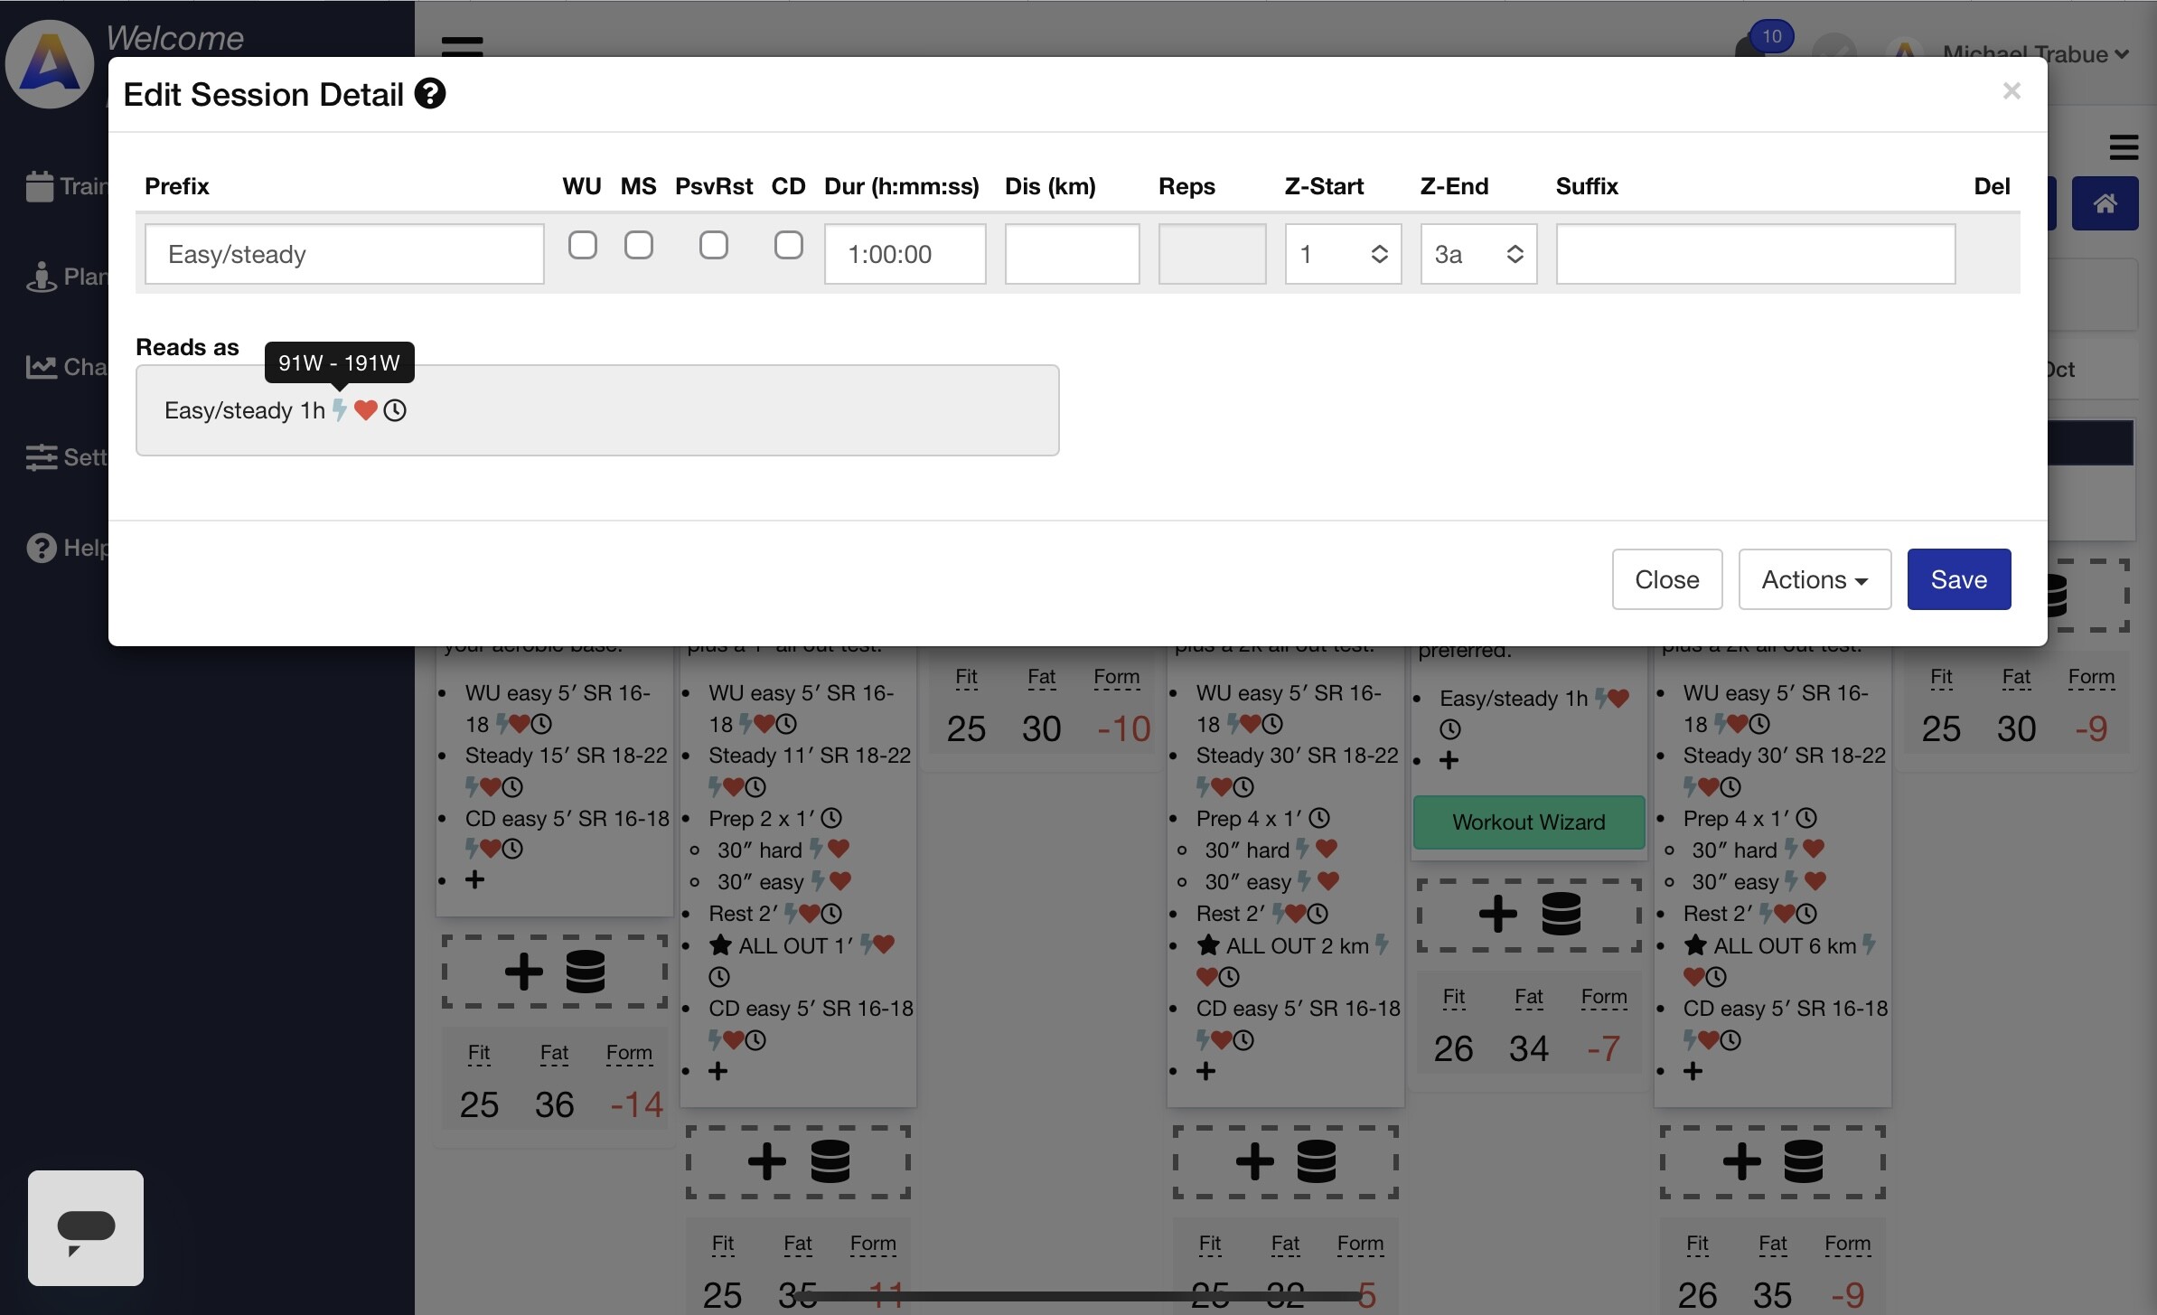The image size is (2157, 1315).
Task: Click the power lightning icon in Reads as
Action: [x=340, y=410]
